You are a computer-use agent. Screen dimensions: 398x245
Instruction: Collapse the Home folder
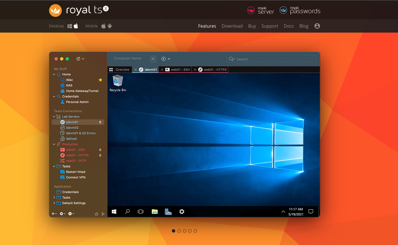click(x=54, y=74)
